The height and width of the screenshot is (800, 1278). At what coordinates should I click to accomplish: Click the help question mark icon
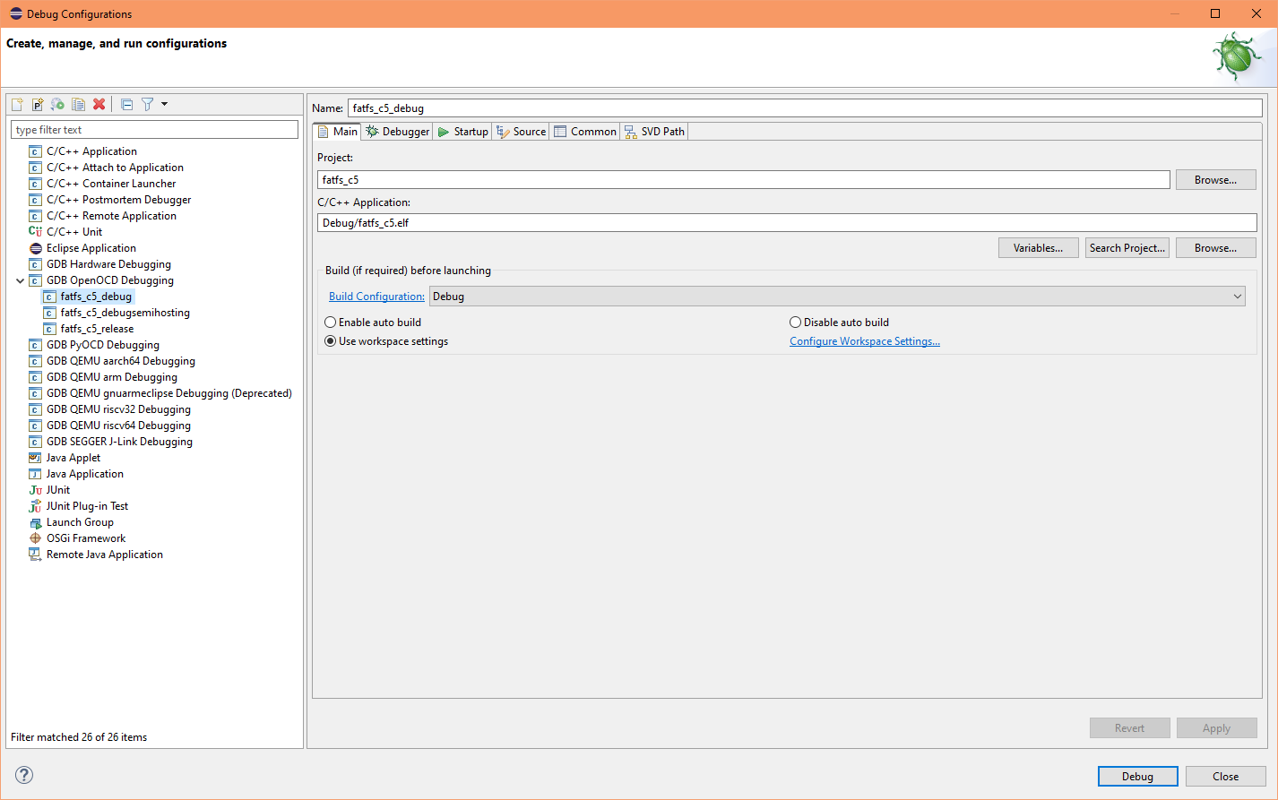click(23, 776)
